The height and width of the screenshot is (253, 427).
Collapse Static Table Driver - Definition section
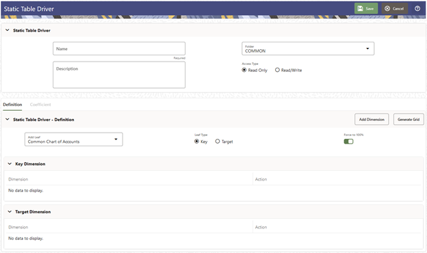tap(8, 120)
